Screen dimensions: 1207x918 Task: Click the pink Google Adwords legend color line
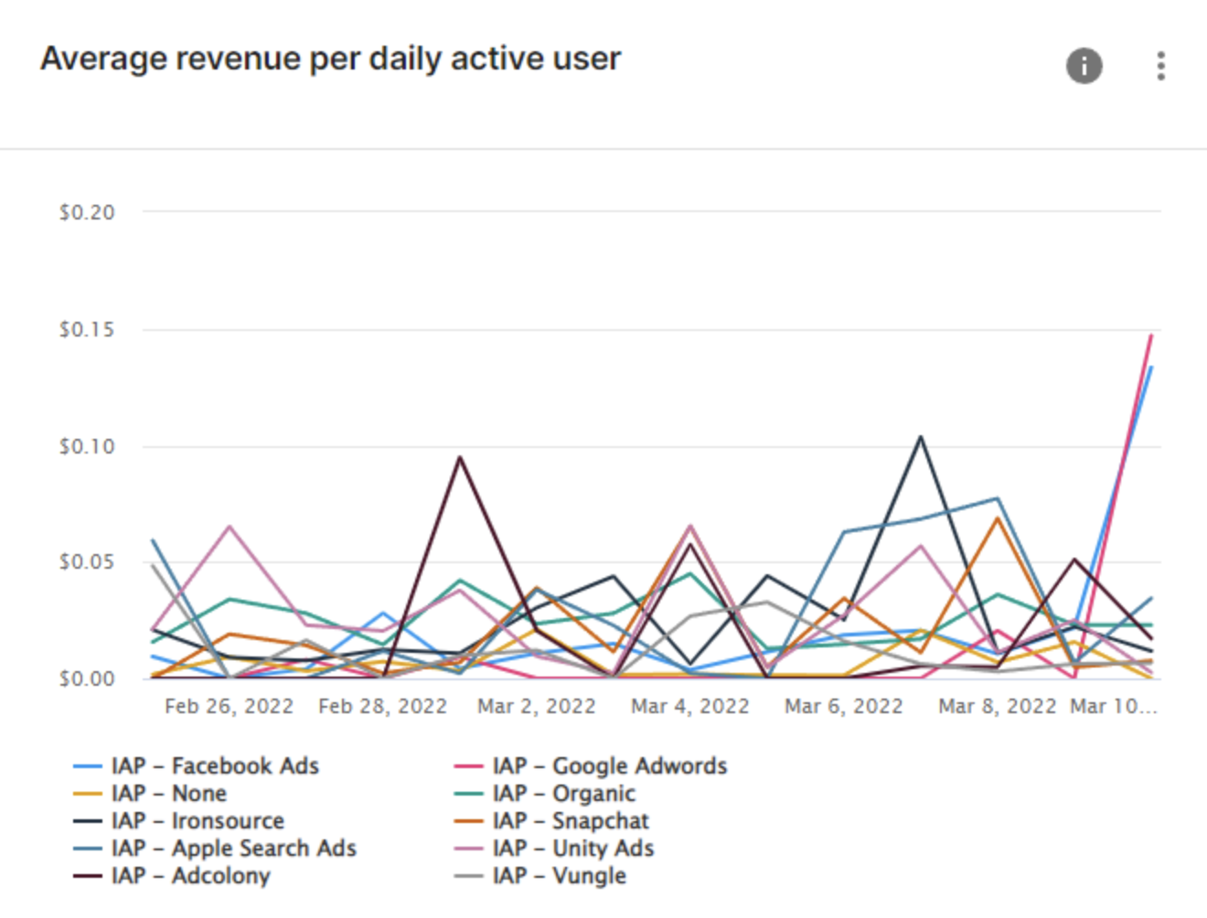pos(468,766)
